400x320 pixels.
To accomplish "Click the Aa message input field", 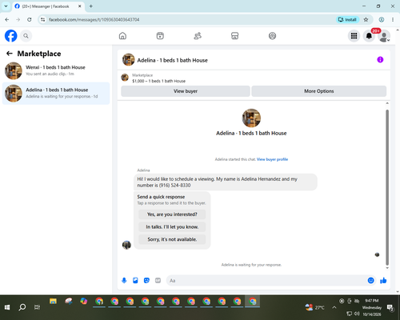I will pyautogui.click(x=266, y=281).
